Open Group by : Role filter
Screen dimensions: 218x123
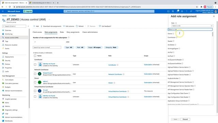click(x=111, y=47)
